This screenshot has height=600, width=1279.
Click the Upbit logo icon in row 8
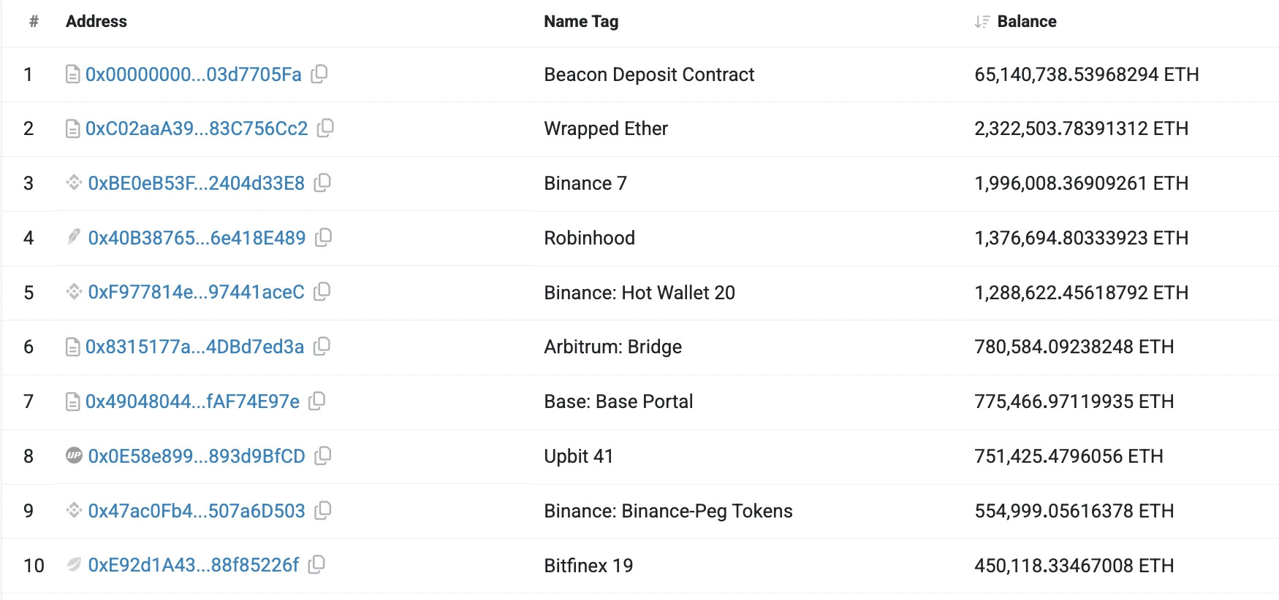74,455
